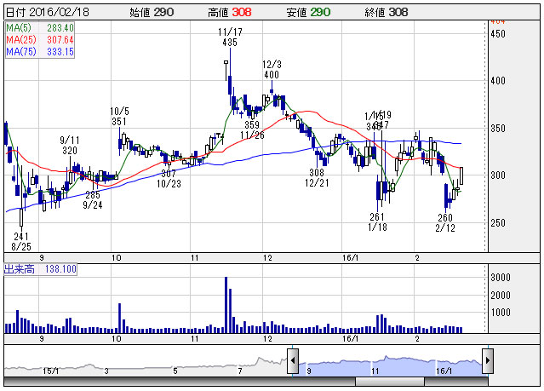Click the 450 price axis label
The image size is (544, 391).
[498, 34]
